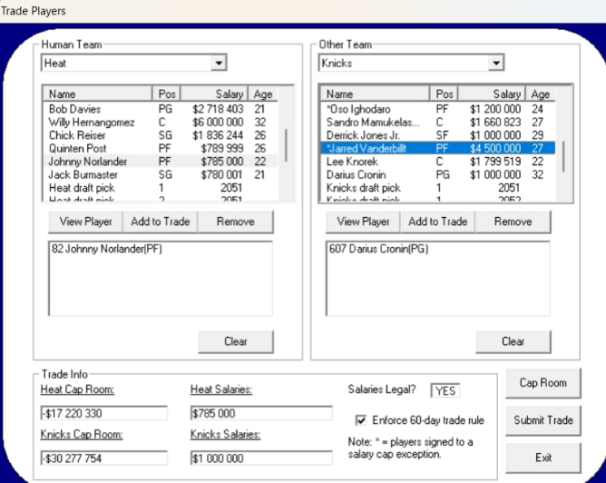Click Add to Trade under Knicks roster
This screenshot has height=483, width=606.
click(437, 222)
